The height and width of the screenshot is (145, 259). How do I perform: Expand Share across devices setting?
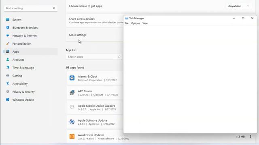pos(94,21)
